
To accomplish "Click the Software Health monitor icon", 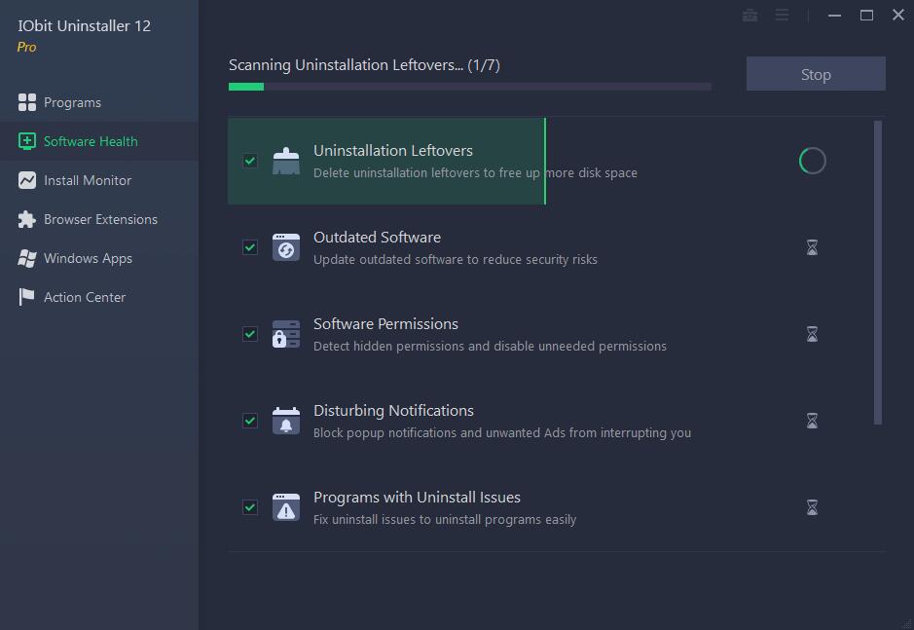I will (x=27, y=141).
